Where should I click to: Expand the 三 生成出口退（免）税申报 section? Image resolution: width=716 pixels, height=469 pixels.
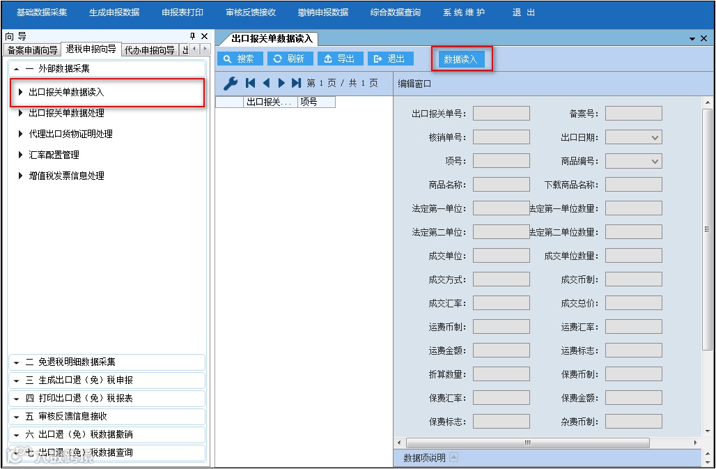click(x=107, y=380)
